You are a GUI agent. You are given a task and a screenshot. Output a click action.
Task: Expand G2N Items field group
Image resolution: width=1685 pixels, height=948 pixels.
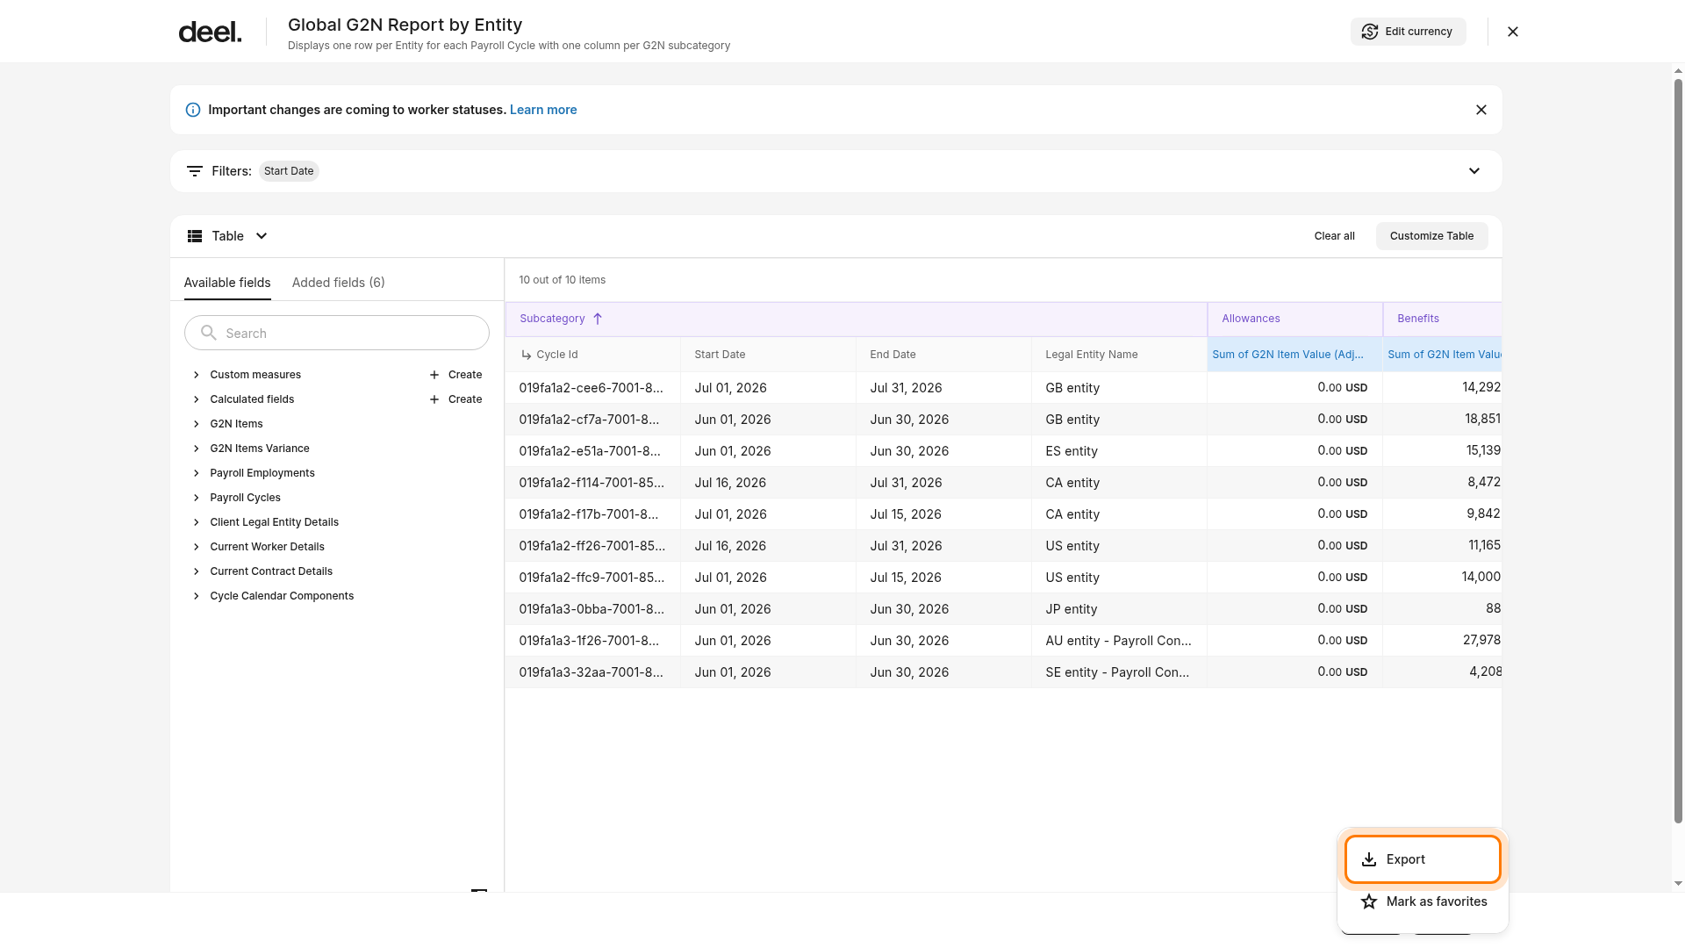(197, 424)
